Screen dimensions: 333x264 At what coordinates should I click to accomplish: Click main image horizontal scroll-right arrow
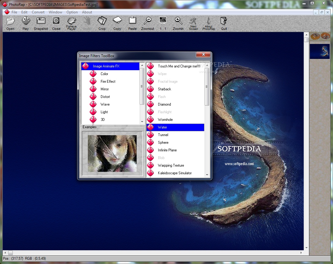301,253
